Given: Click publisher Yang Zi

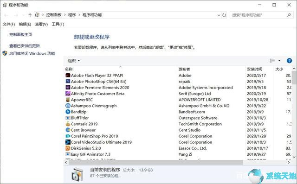Looking at the screenshot, I should (x=185, y=154).
